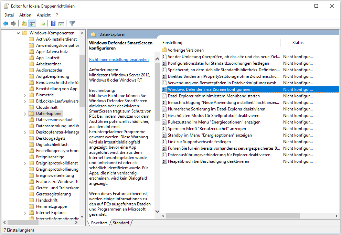Open the ? help menu
Viewport: 341px width, 235px height.
pos(57,15)
